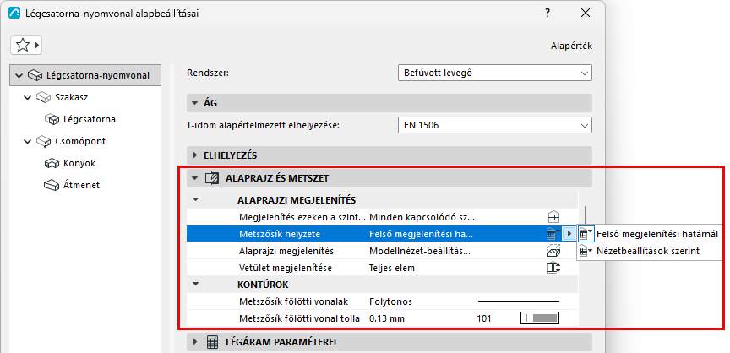
Task: Select Könyök in the tree
Action: pos(79,163)
